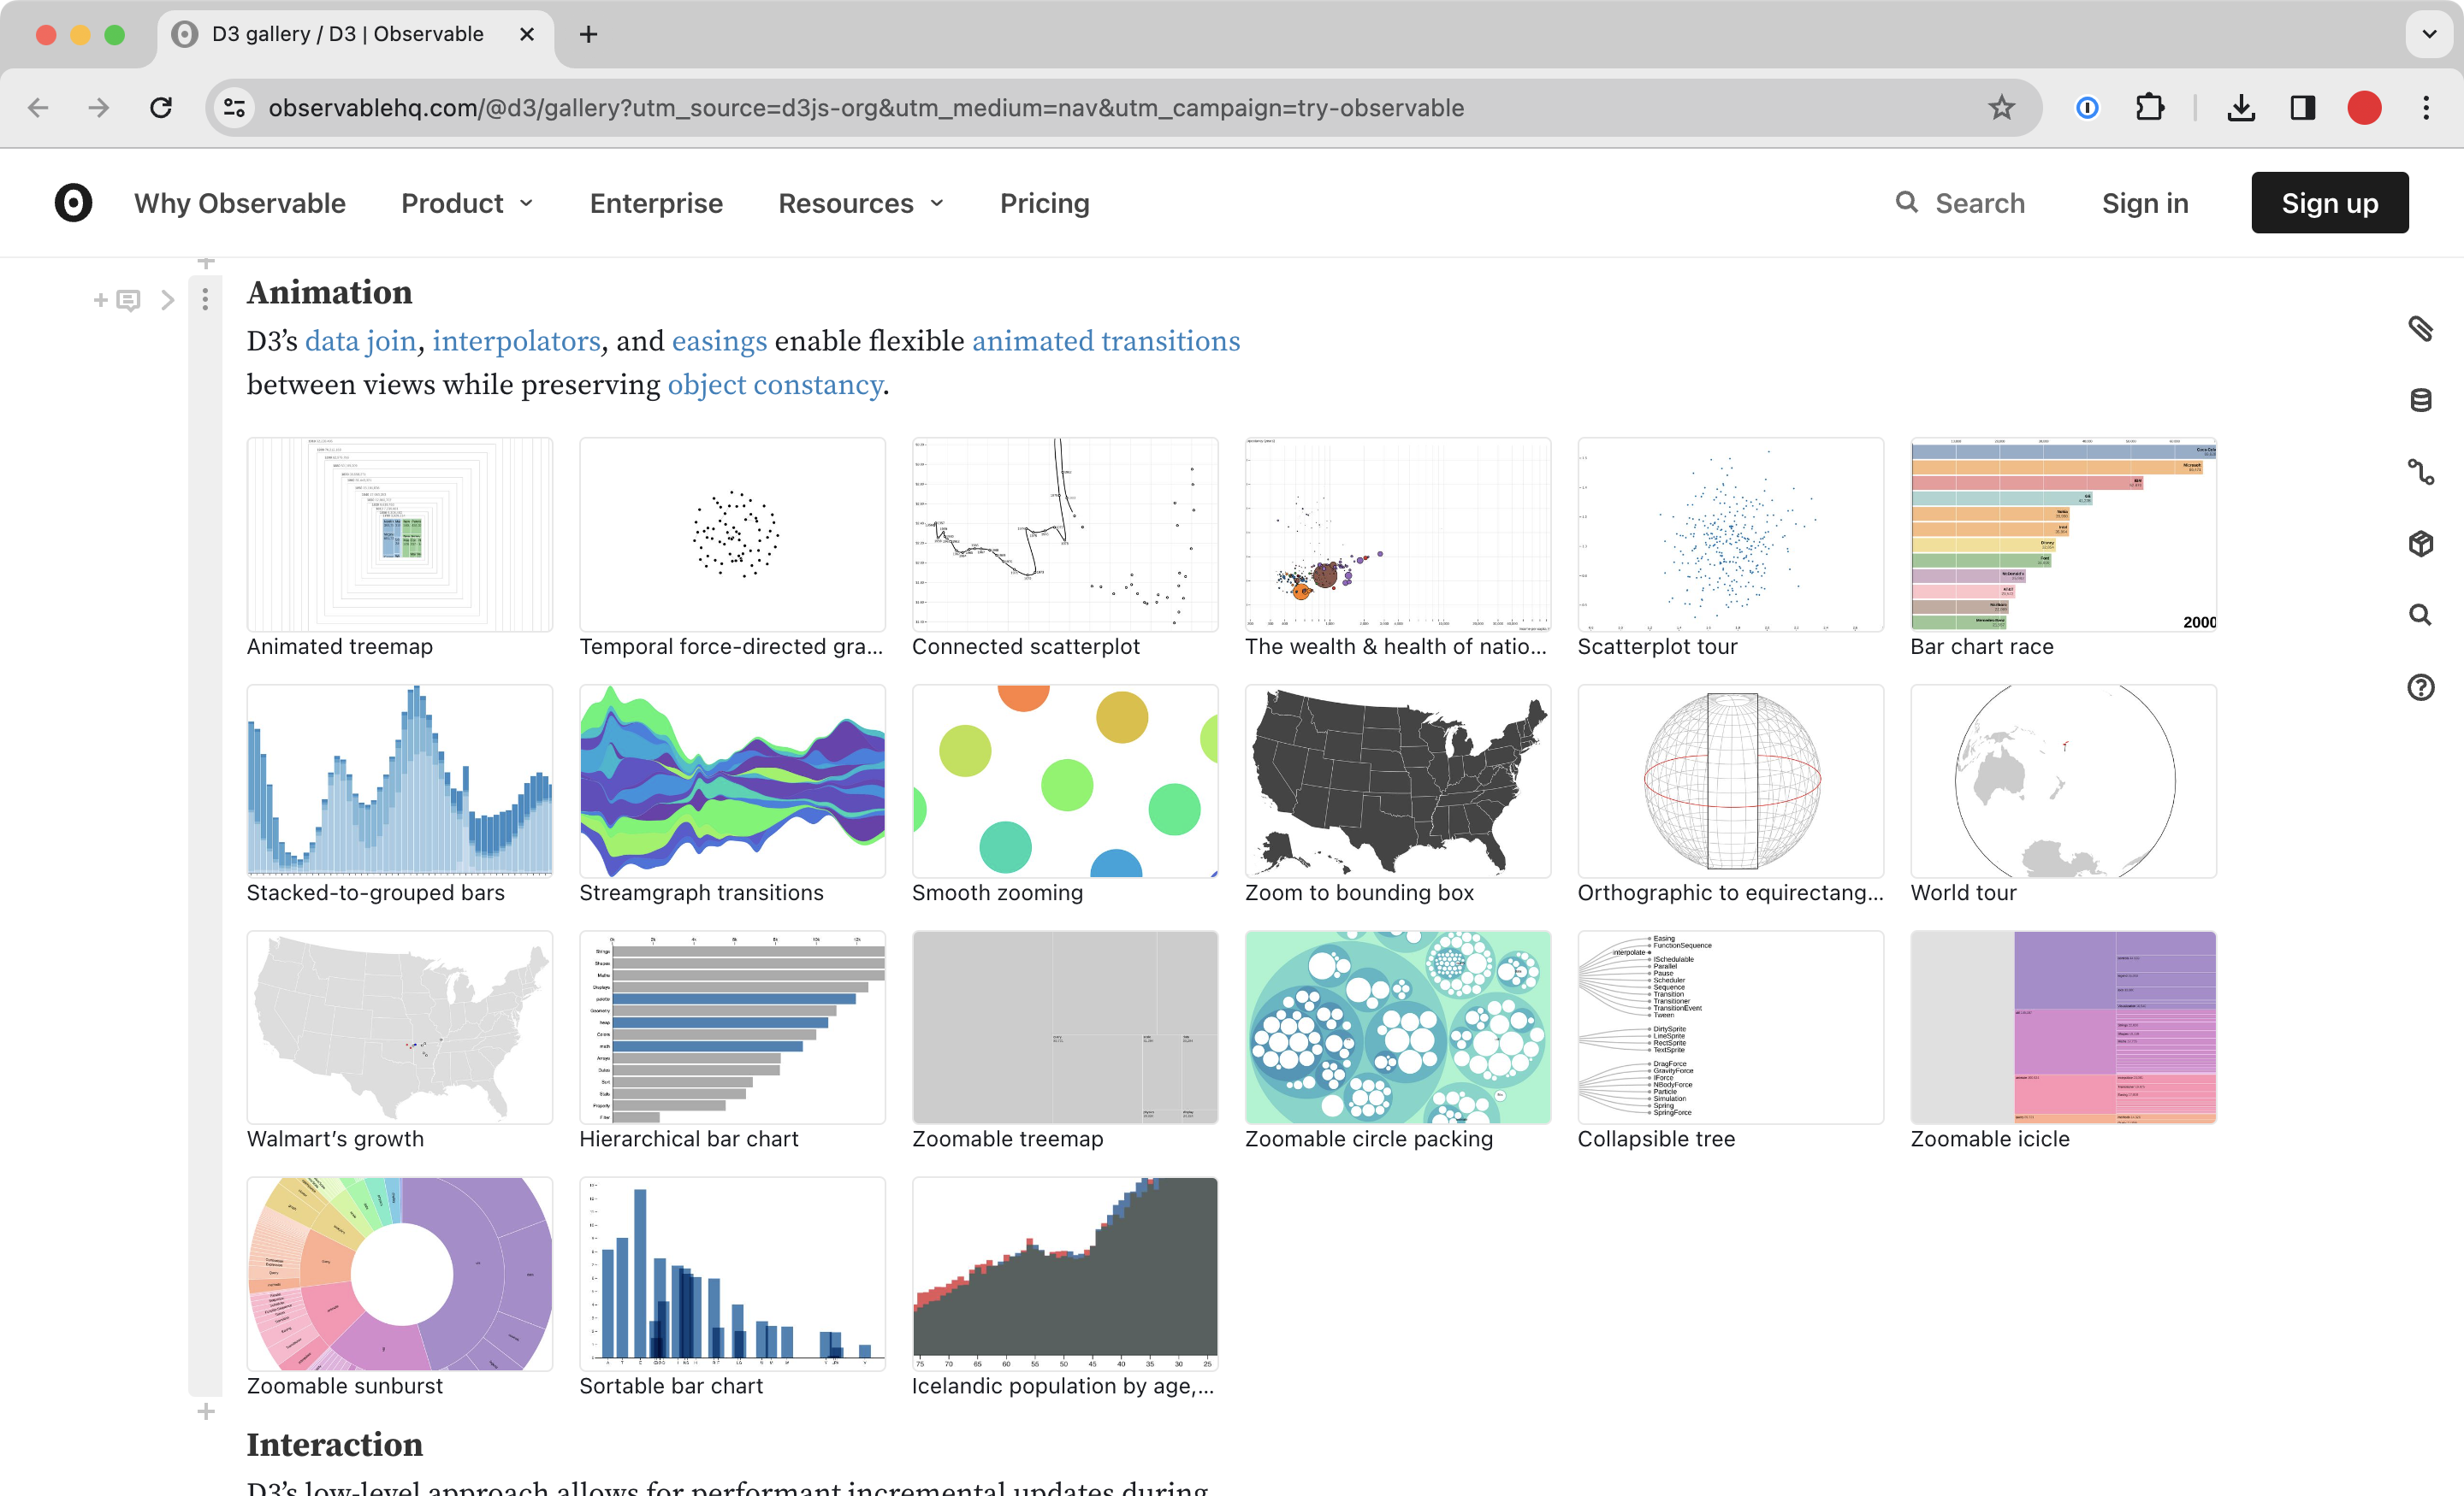This screenshot has width=2464, height=1496.
Task: Expand the Resources dropdown menu
Action: point(860,203)
